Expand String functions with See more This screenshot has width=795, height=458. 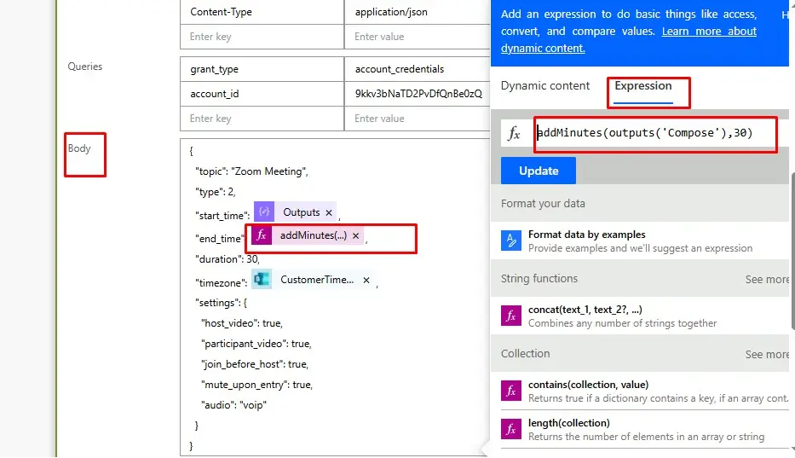(x=767, y=279)
